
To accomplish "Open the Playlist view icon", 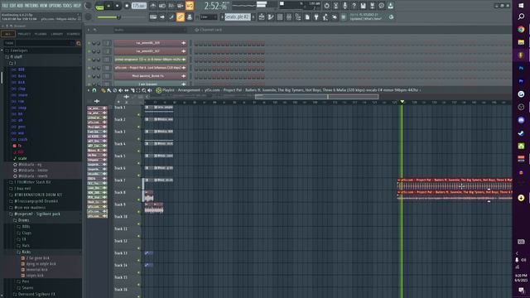I will 262,17.
